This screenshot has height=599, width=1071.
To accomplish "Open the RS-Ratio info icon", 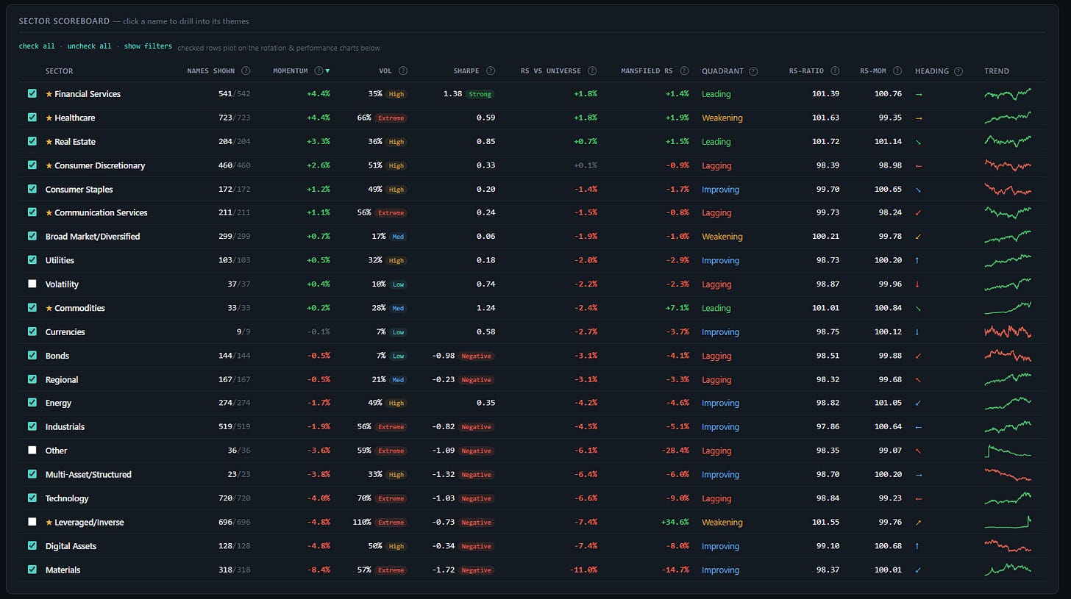I will [835, 71].
